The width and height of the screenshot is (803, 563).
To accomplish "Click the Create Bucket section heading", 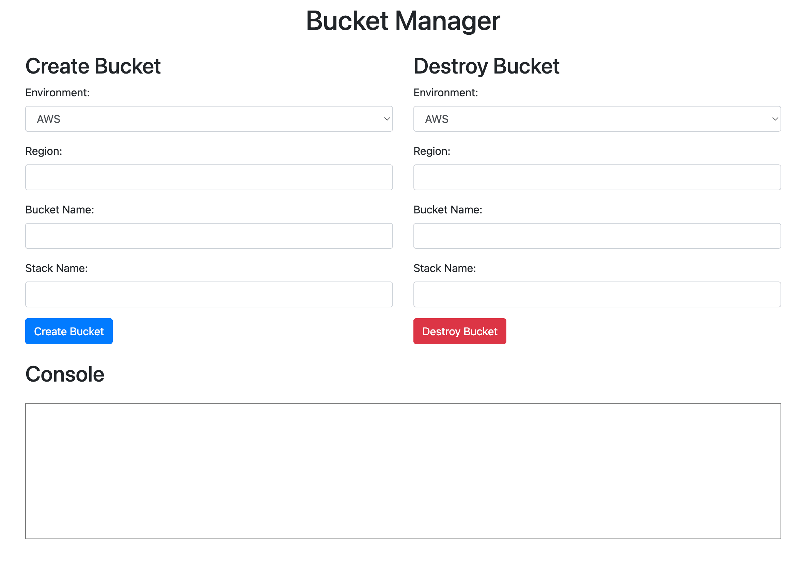I will coord(93,66).
